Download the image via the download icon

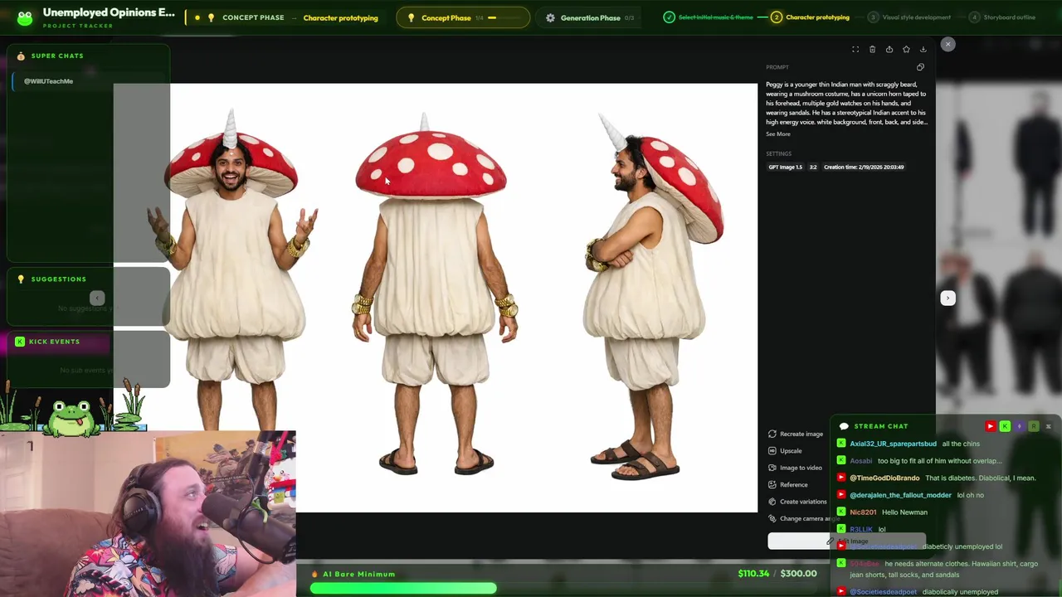point(923,50)
